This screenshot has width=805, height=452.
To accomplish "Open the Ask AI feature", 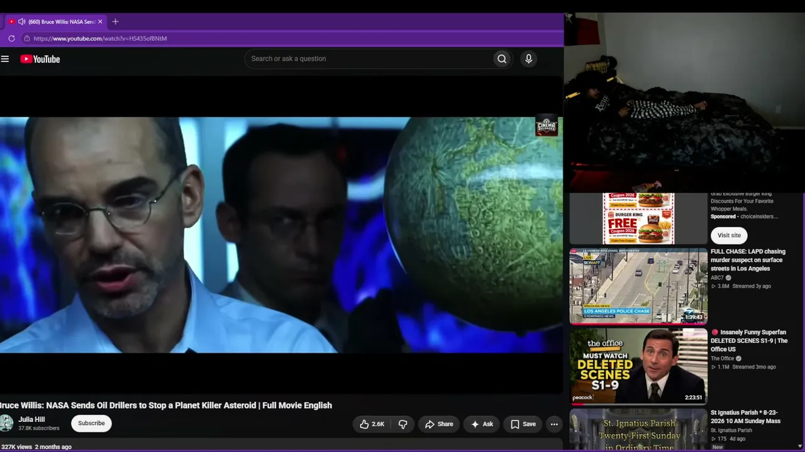I will click(x=482, y=424).
